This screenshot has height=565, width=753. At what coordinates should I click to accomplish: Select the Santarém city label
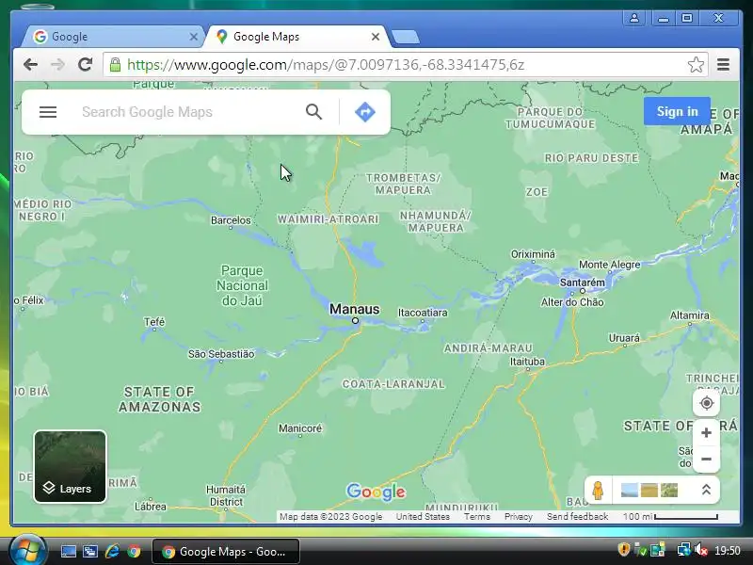(582, 282)
